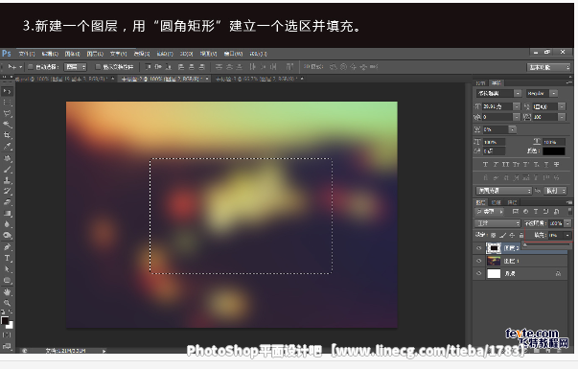Open the font size dropdown arrow
The image size is (578, 369).
[517, 106]
